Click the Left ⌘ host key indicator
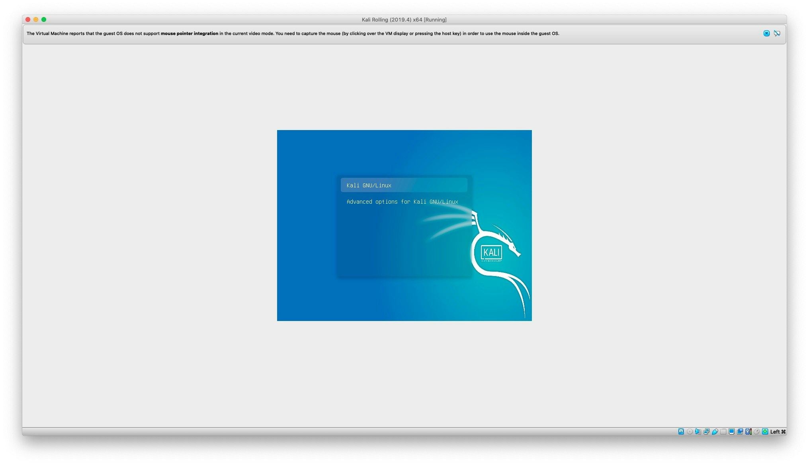The width and height of the screenshot is (809, 465). coord(778,432)
